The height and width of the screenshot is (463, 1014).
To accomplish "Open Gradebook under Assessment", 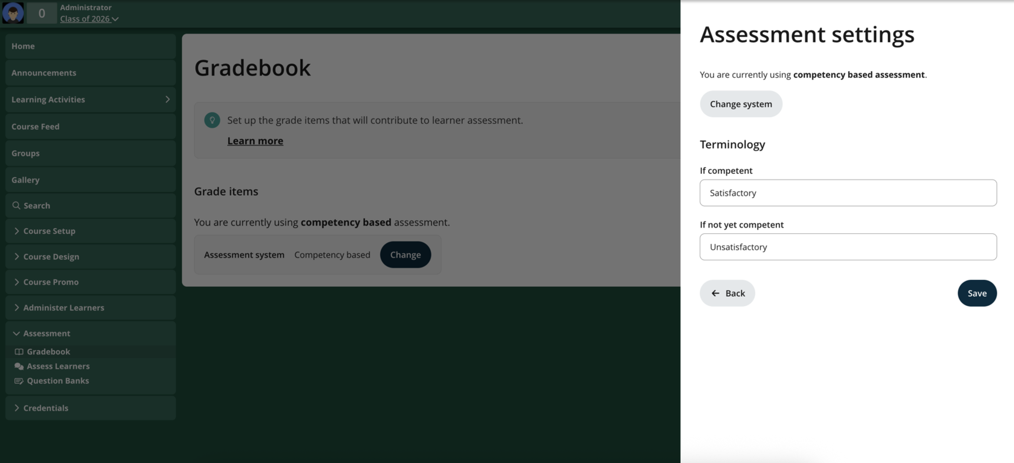I will [48, 352].
